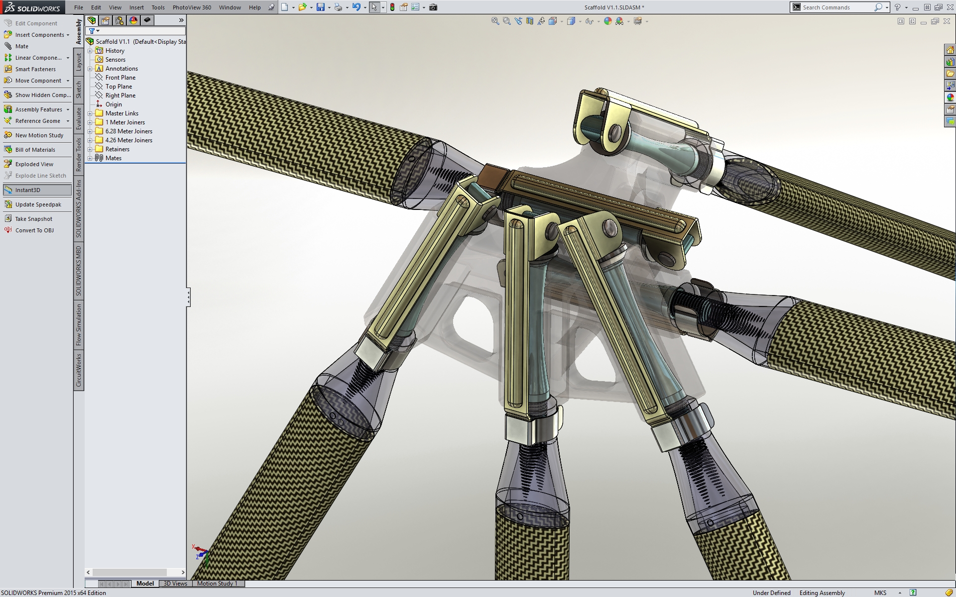Click the Exploded View button

coord(34,164)
